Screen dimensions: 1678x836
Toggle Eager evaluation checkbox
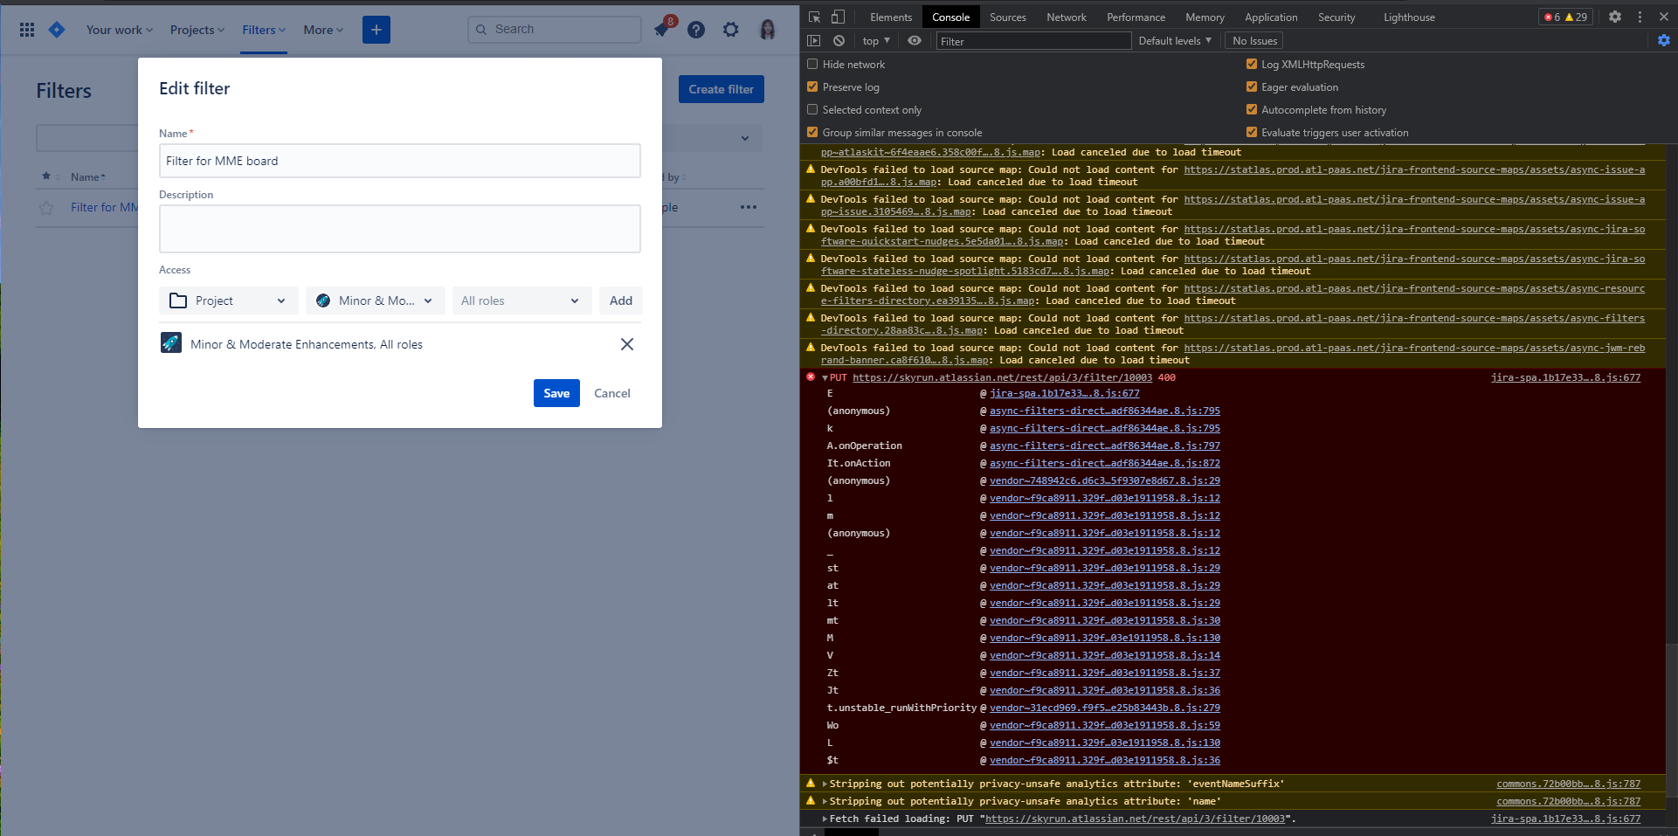(1252, 86)
